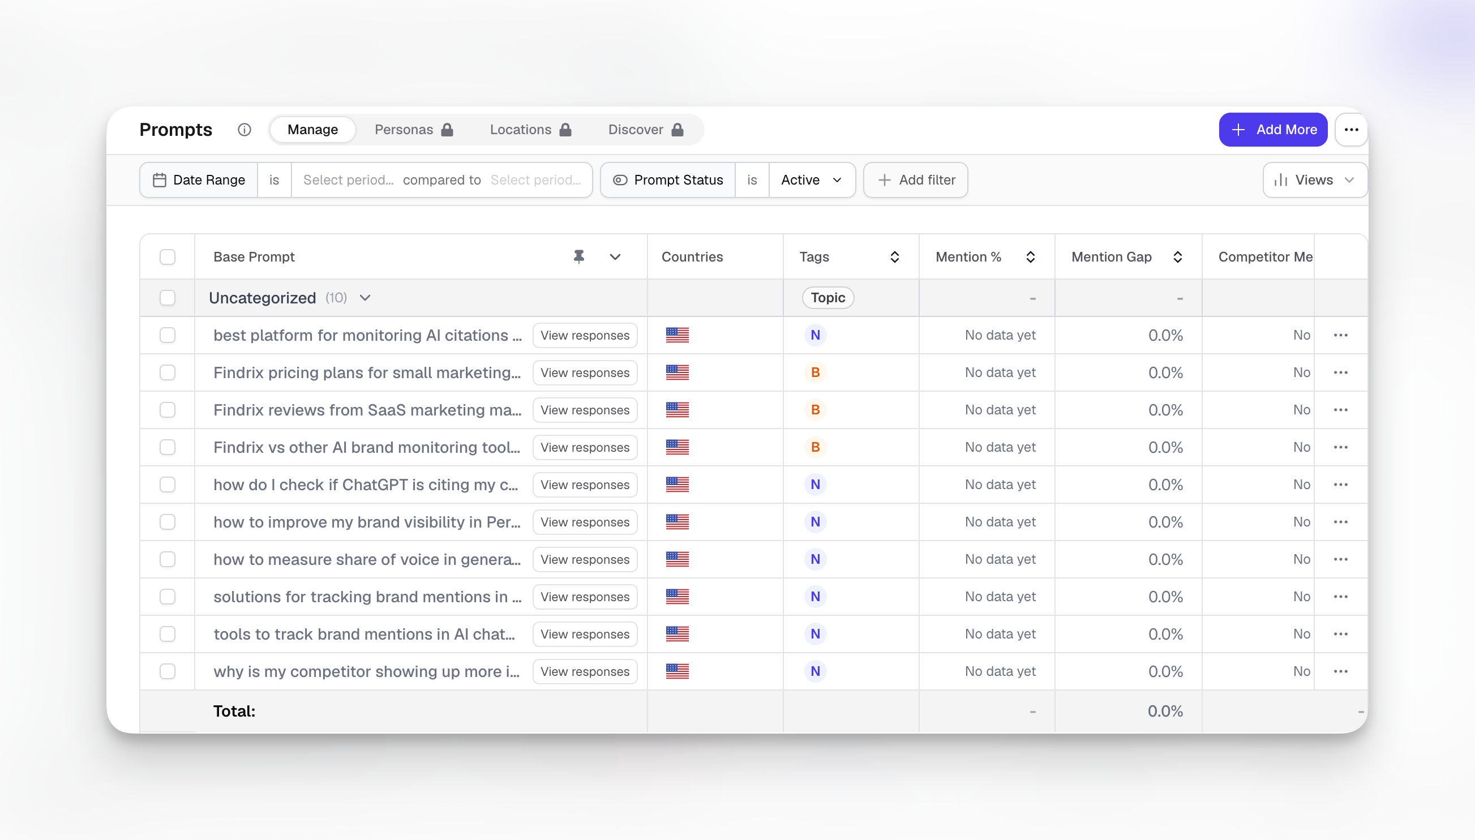View responses for how to measure share of voice
Screen dimensions: 1475x840
[585, 560]
